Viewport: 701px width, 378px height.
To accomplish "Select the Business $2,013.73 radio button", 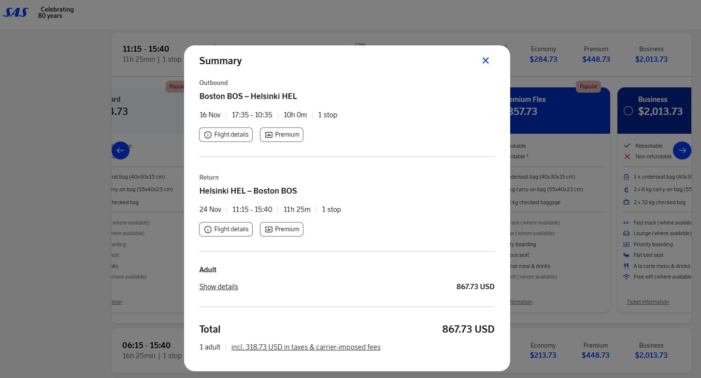I will (628, 111).
